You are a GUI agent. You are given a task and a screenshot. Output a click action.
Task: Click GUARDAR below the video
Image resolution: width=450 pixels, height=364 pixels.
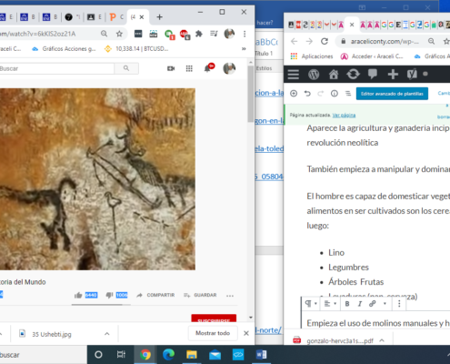pos(200,295)
